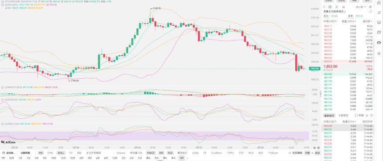Open the 数量(ETH) trades column dropdown
This screenshot has width=383, height=161.
[x=349, y=121]
